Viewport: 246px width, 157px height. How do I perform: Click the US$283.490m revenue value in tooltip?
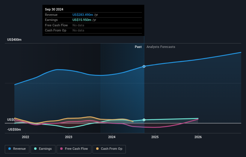point(83,15)
